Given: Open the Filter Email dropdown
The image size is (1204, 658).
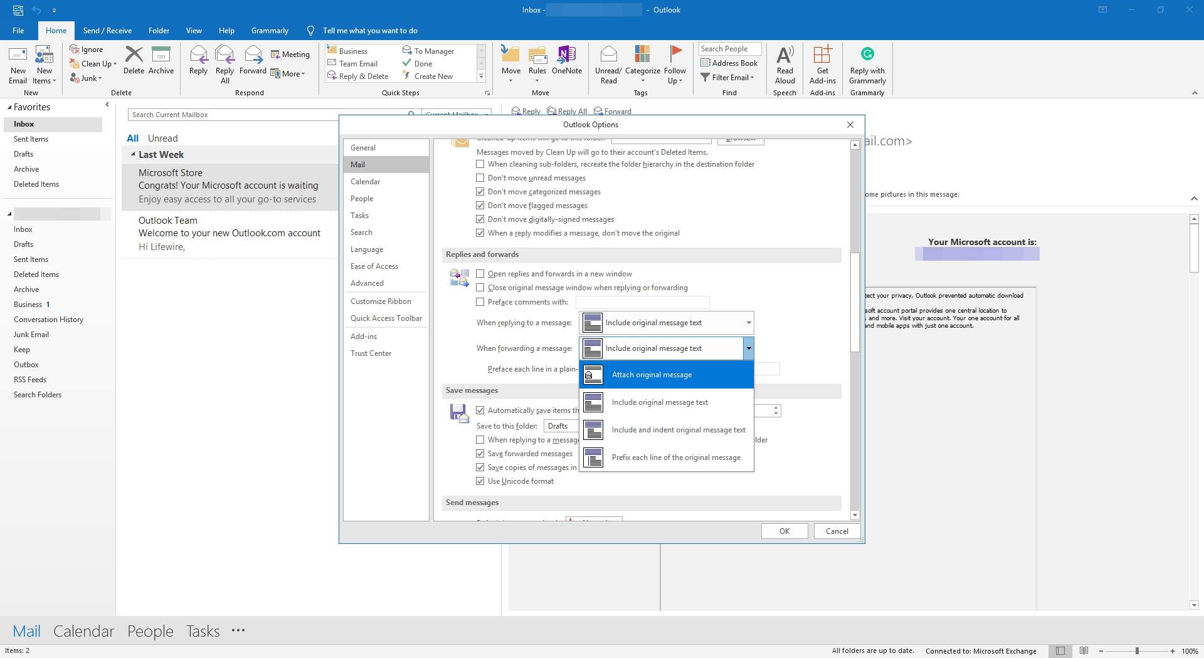Looking at the screenshot, I should tap(727, 78).
